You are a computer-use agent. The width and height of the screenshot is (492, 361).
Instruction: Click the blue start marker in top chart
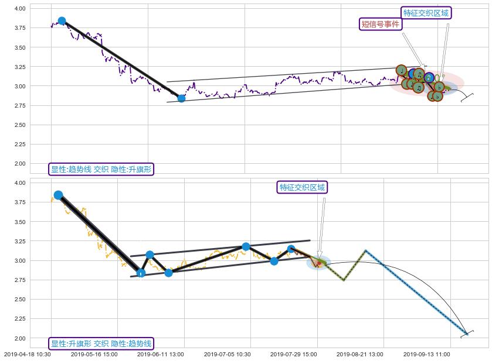pyautogui.click(x=62, y=21)
